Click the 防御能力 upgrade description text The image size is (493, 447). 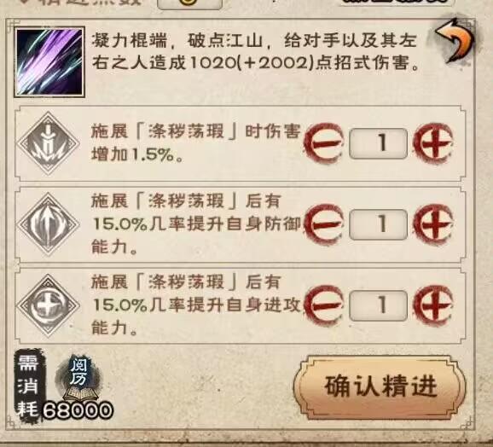click(x=195, y=223)
